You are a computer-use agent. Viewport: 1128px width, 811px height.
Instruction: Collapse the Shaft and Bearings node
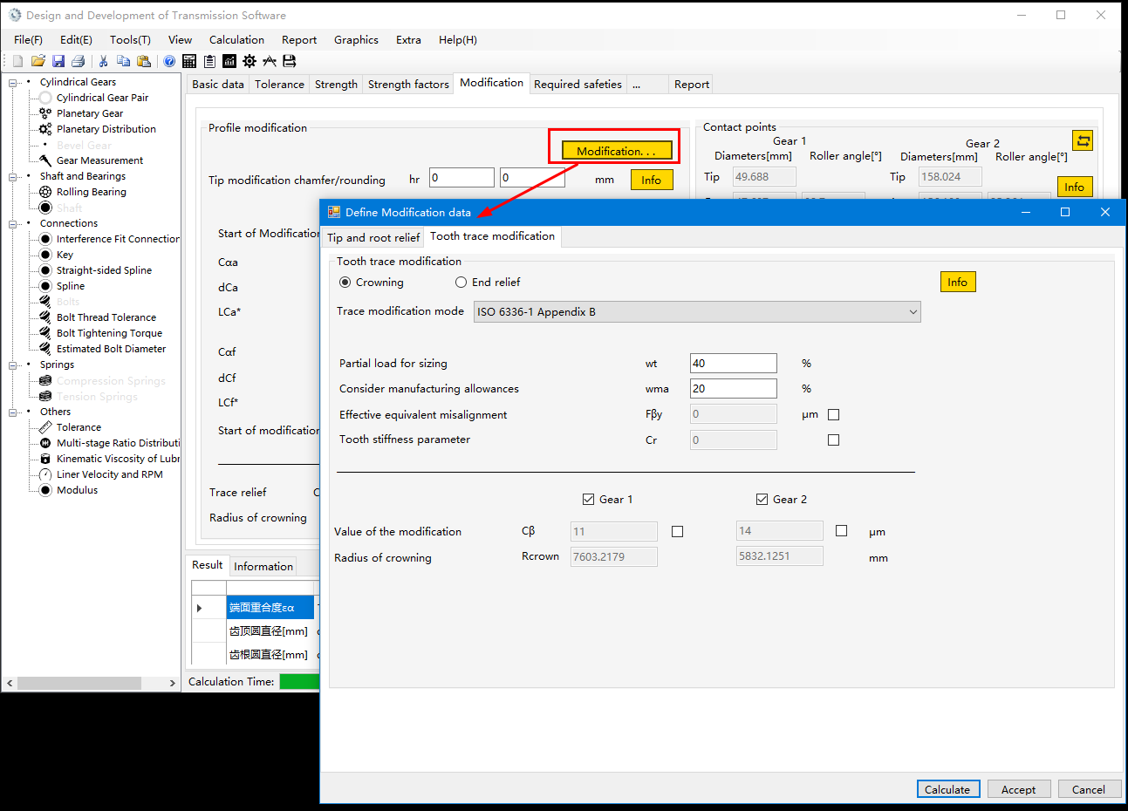13,177
